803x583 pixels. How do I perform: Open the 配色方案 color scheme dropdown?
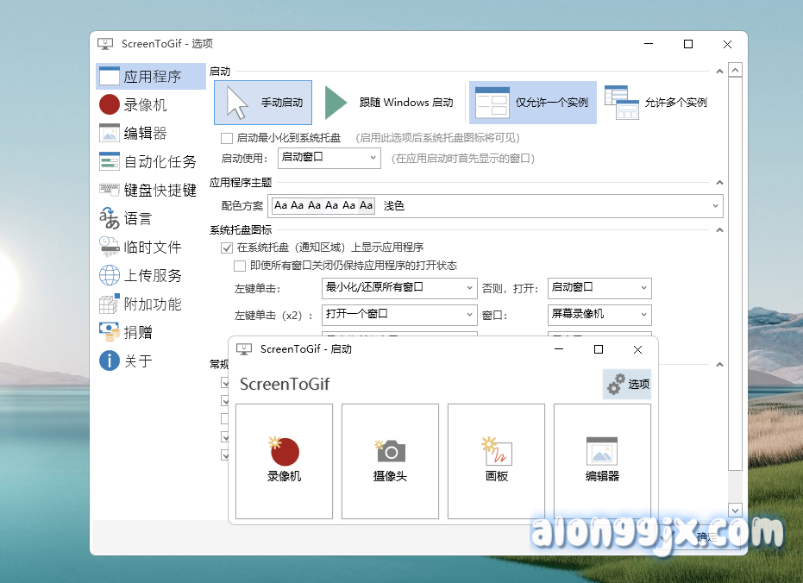497,206
